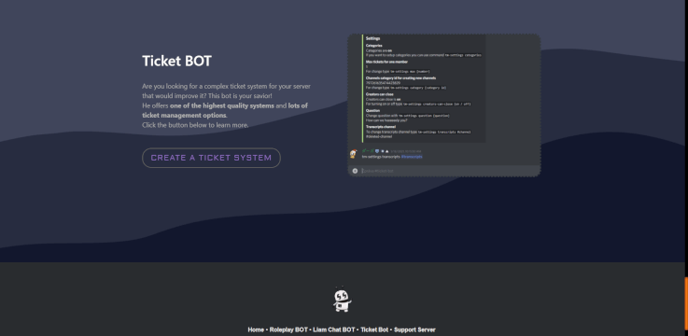Open the Liam Chat BOT footer link
688x336 pixels.
[334, 329]
